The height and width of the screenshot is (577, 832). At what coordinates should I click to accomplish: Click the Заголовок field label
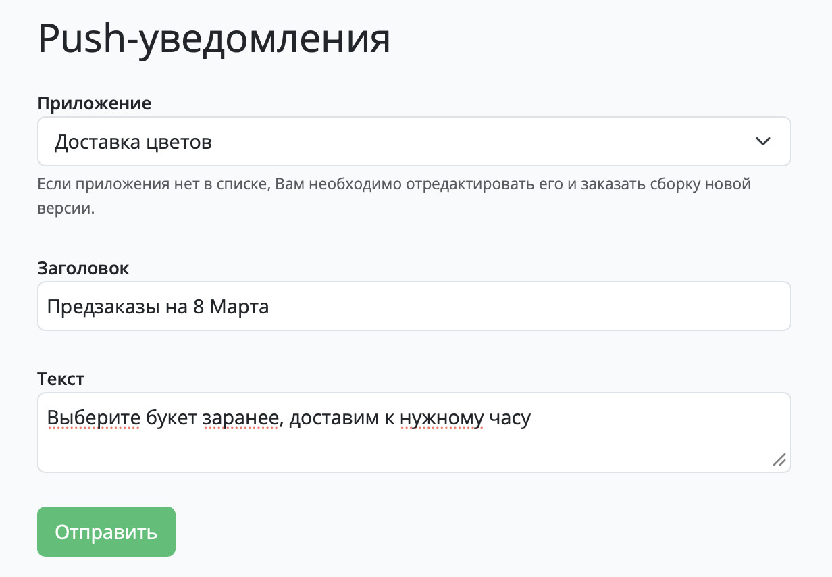[x=83, y=268]
